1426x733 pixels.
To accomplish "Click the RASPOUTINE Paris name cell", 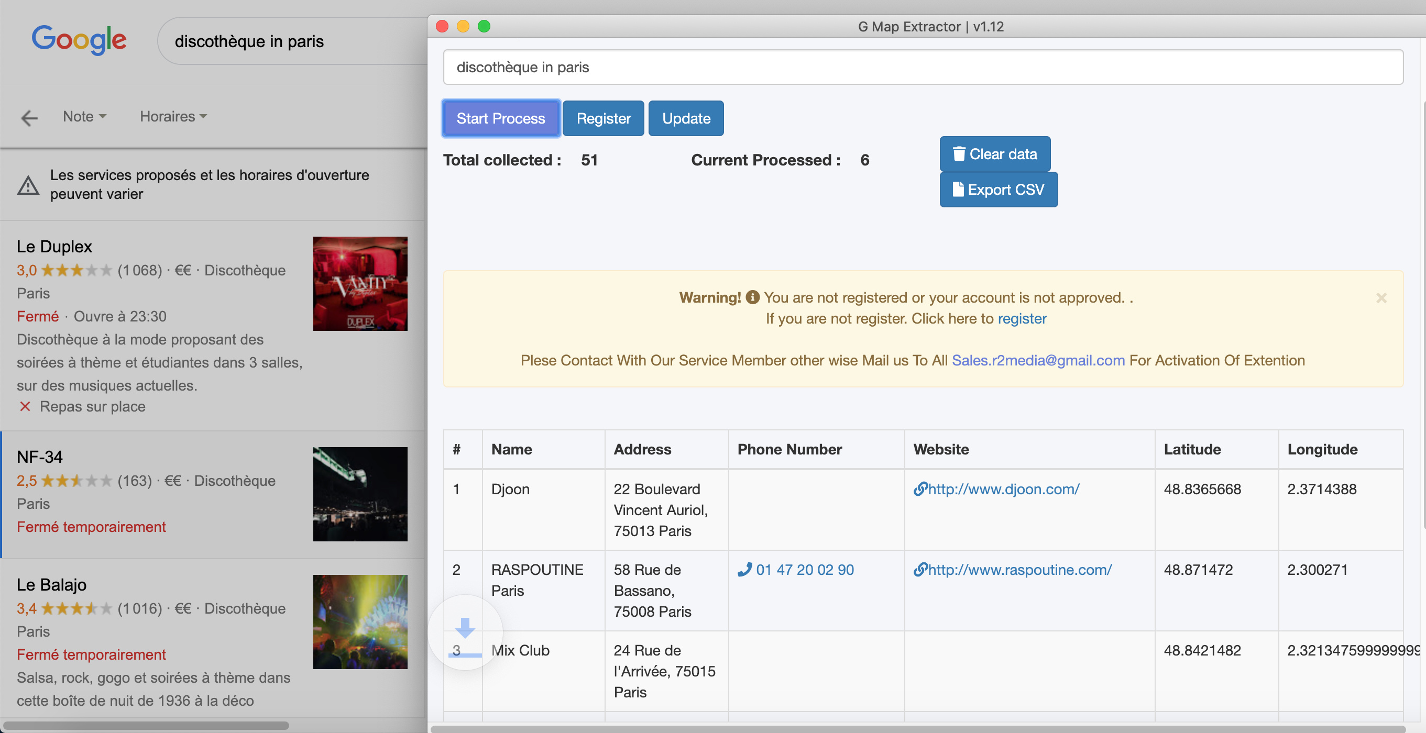I will [x=544, y=591].
